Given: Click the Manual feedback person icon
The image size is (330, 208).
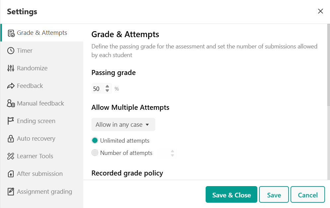Looking at the screenshot, I should pyautogui.click(x=11, y=104).
